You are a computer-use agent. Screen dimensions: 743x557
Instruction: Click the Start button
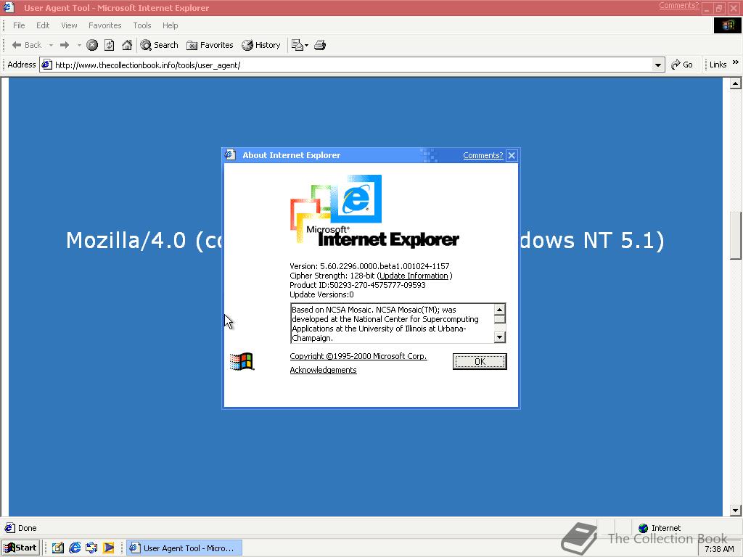(x=20, y=548)
